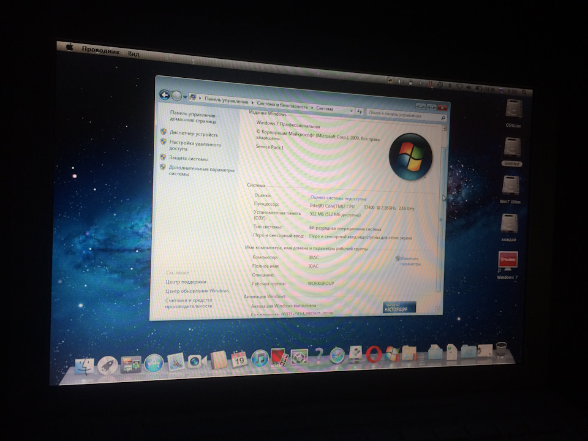The image size is (588, 441).
Task: Select the 'хюндай' drive on desktop
Action: click(509, 228)
